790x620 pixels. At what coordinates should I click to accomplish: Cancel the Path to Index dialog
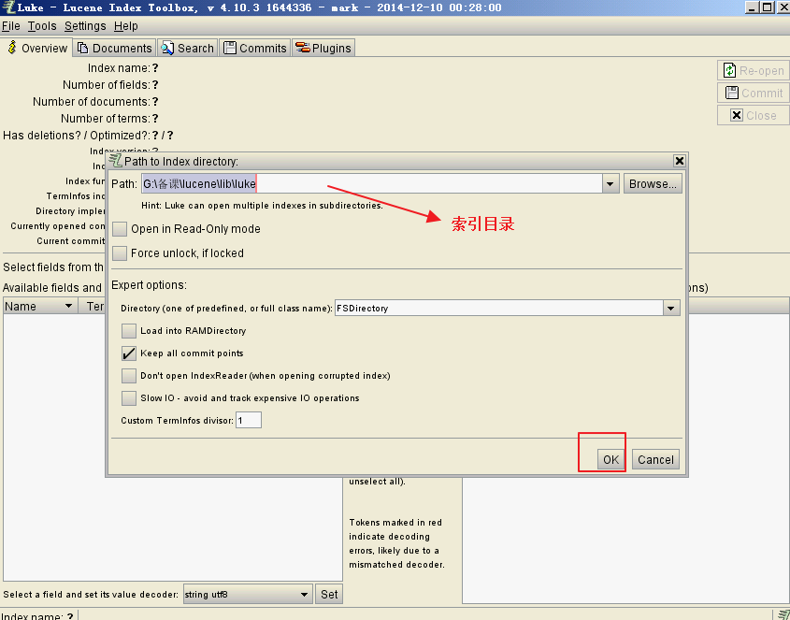tap(655, 460)
